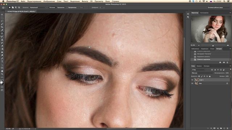Click Navigator zoom slider handle
The image size is (232, 130).
(213, 45)
